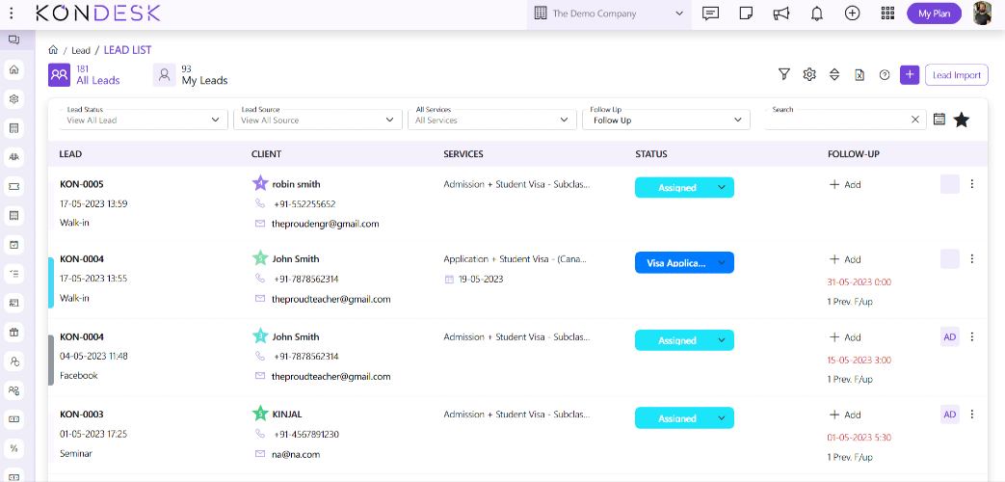Open the apps grid icon
The width and height of the screenshot is (1005, 482).
pyautogui.click(x=887, y=13)
